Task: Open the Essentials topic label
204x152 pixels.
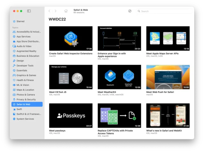Action: (22, 70)
